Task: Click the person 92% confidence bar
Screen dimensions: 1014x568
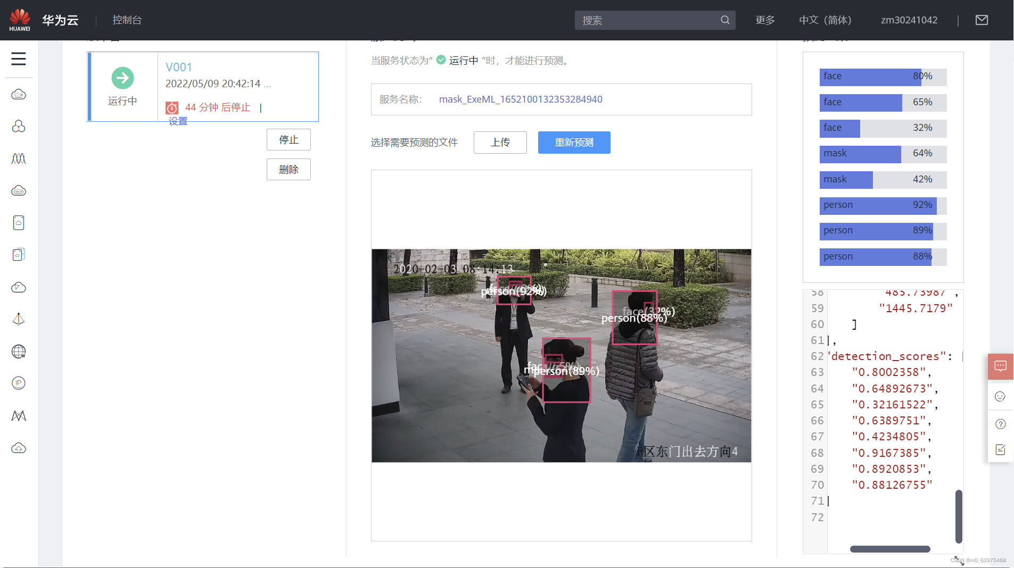Action: click(883, 205)
